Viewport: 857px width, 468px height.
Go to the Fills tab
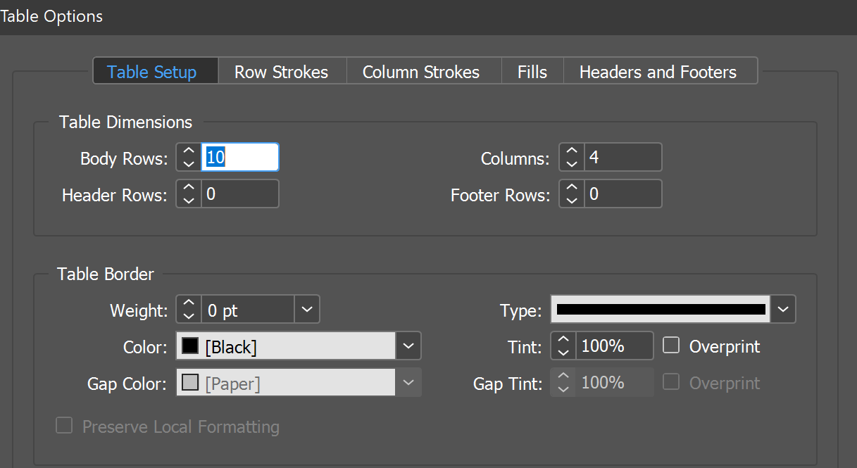click(x=532, y=72)
